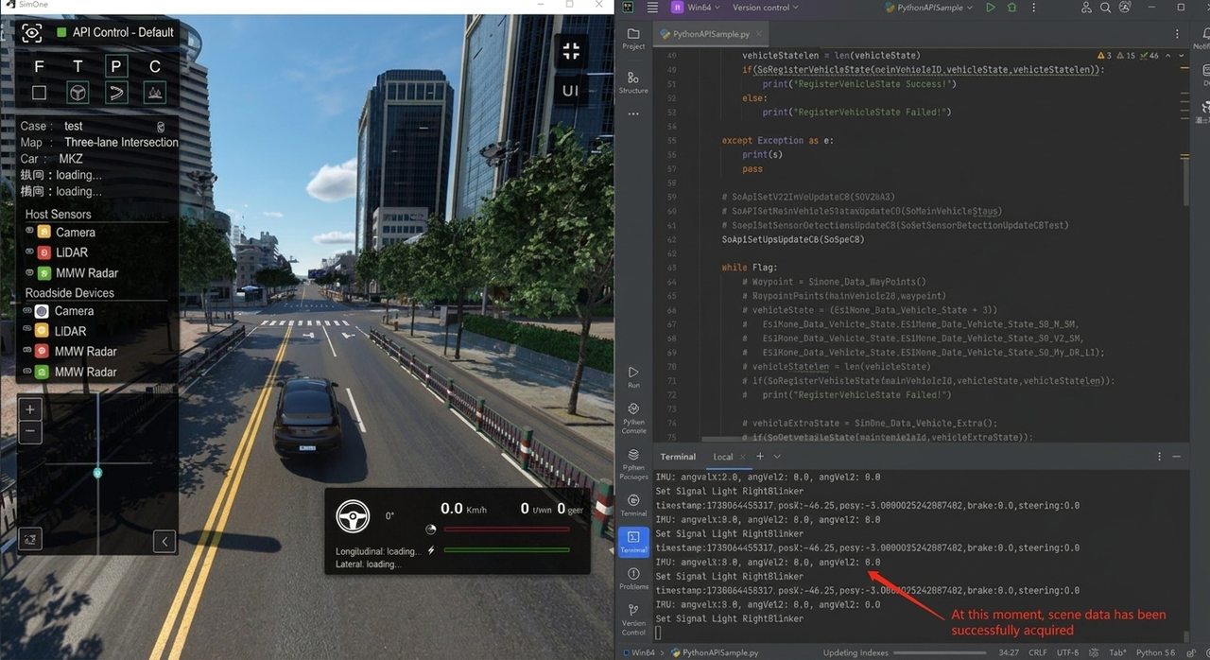Toggle the road lane path icon

116,92
